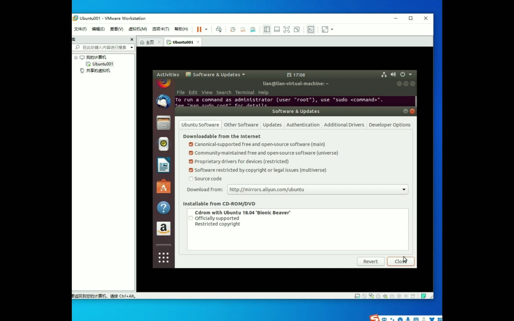
Task: Click the volume icon in Ubuntu top bar
Action: [x=393, y=75]
